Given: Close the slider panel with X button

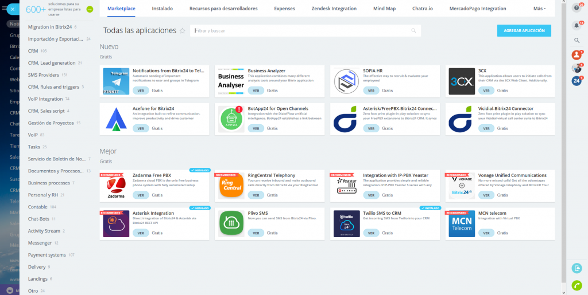Looking at the screenshot, I should tap(13, 9).
